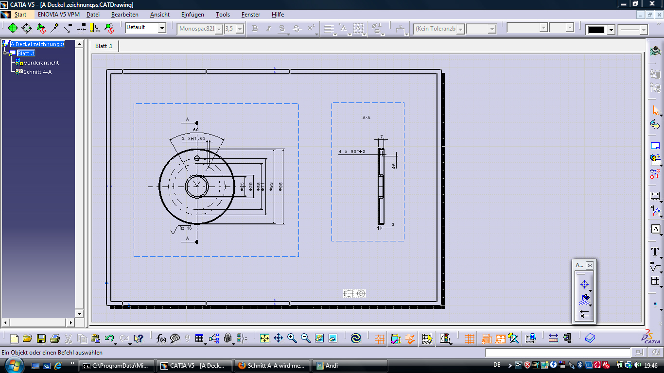
Task: Switch to Firefox Schnitt A-A taskbar window
Action: pos(272,366)
